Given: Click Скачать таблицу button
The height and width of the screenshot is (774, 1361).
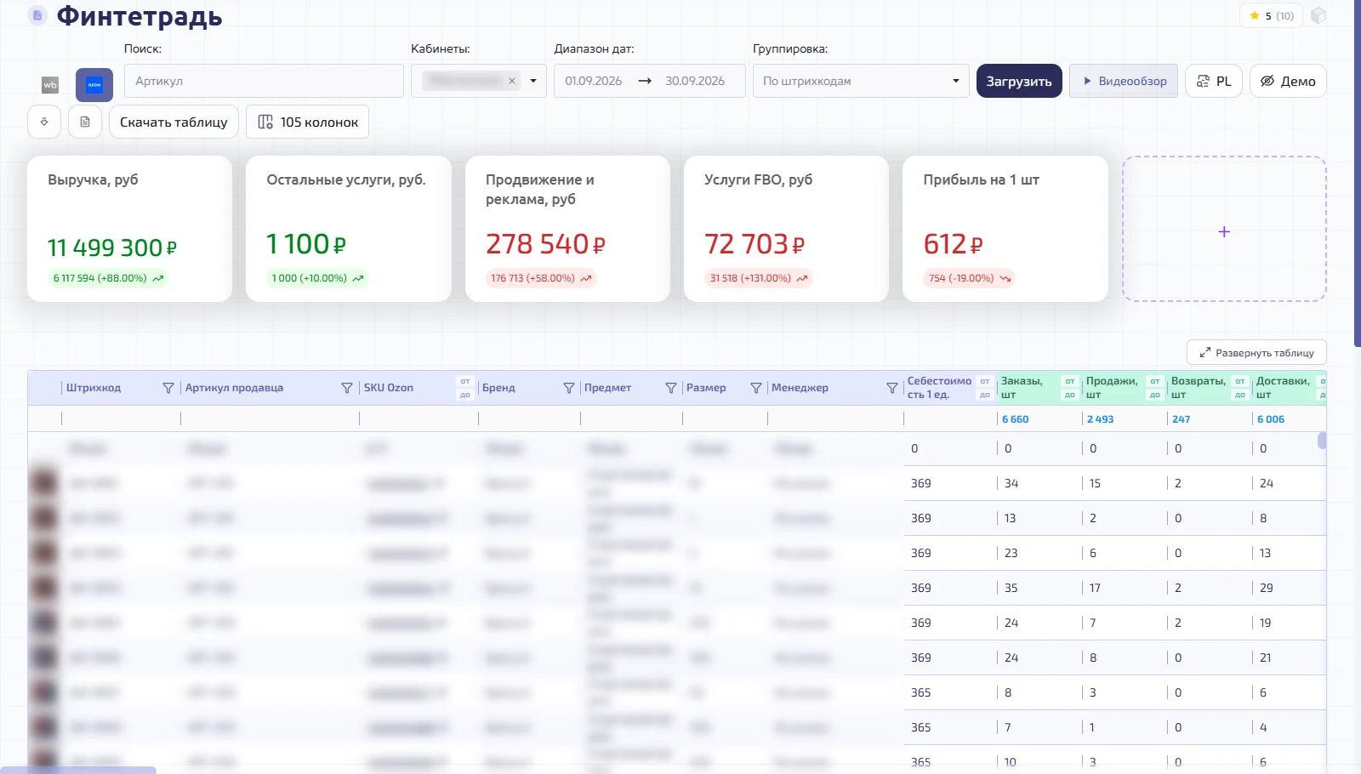Looking at the screenshot, I should tap(174, 122).
